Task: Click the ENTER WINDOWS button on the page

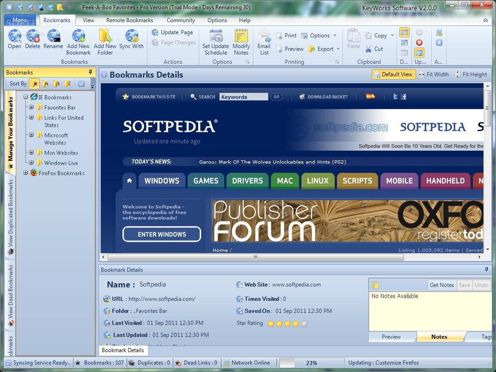Action: (162, 234)
